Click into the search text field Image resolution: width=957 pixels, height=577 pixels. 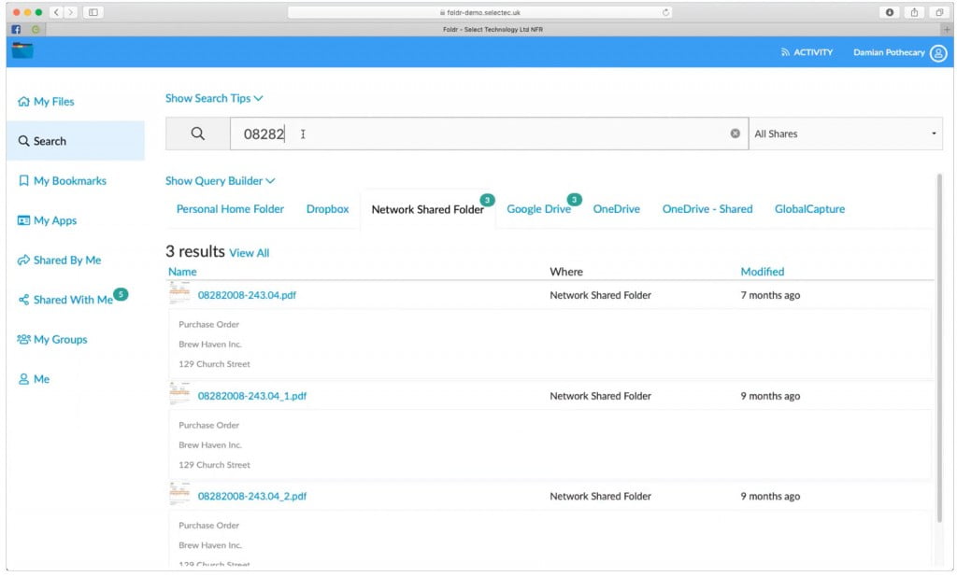[x=489, y=134]
